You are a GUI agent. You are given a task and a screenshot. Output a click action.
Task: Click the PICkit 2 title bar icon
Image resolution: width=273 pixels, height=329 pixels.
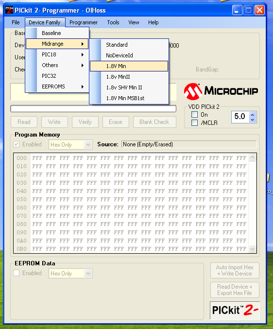[x=9, y=10]
